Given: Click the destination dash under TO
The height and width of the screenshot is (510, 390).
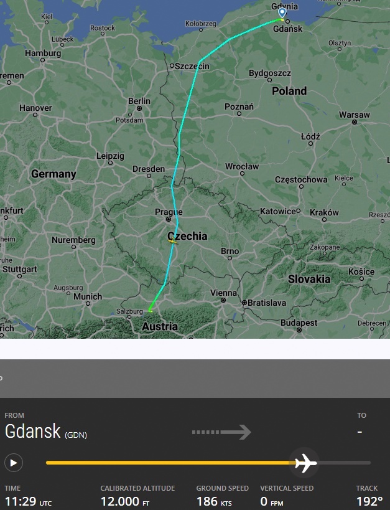Looking at the screenshot, I should [x=360, y=432].
